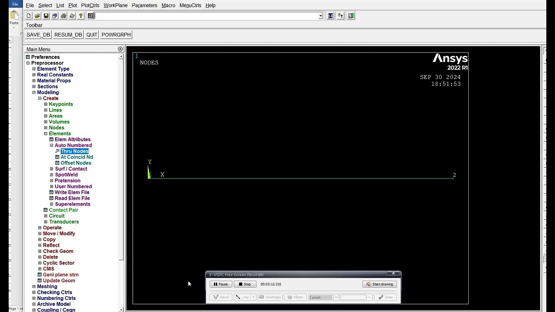Click the Save Analysis floppy icon
This screenshot has width=555, height=312.
[x=46, y=16]
